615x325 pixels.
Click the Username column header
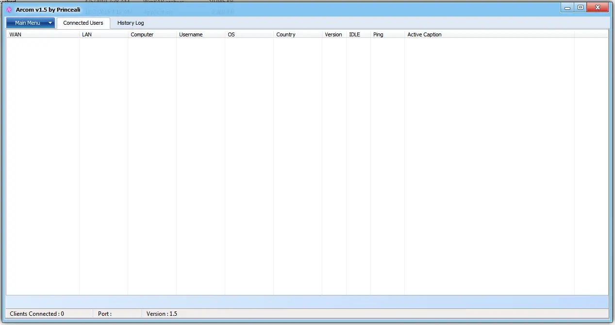point(200,34)
